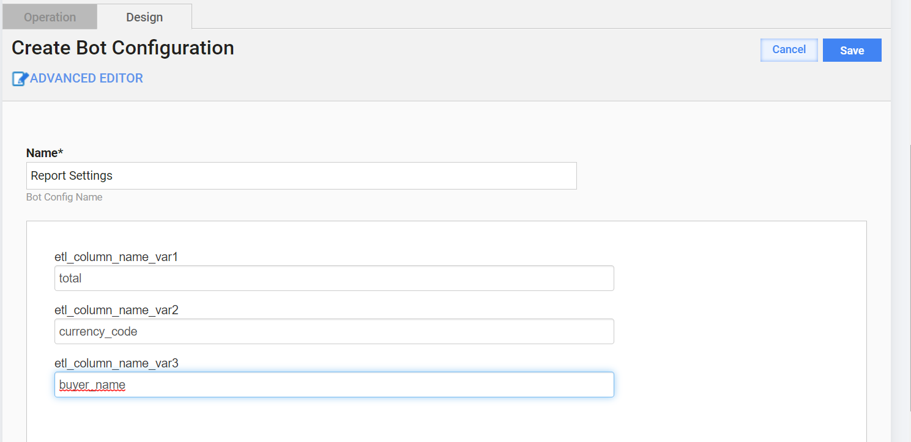Click the etl_column_name_var2 label
The image size is (911, 442).
tap(116, 311)
